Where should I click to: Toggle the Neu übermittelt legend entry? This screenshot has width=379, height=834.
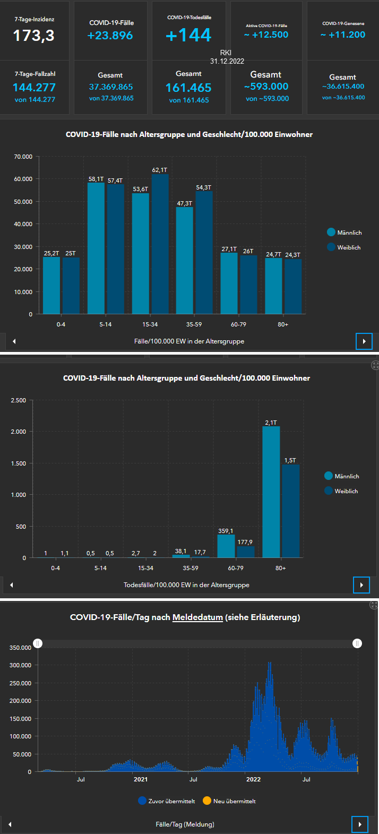pyautogui.click(x=229, y=801)
